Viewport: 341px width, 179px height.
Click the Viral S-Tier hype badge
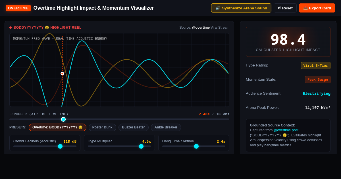(x=316, y=65)
